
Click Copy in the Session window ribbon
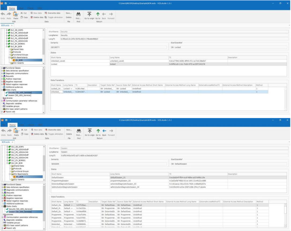[25, 134]
